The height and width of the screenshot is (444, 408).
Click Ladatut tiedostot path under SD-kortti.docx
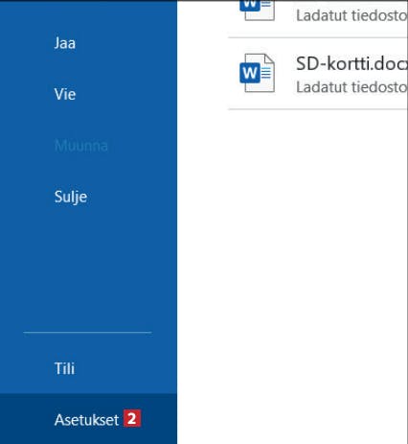pos(351,86)
